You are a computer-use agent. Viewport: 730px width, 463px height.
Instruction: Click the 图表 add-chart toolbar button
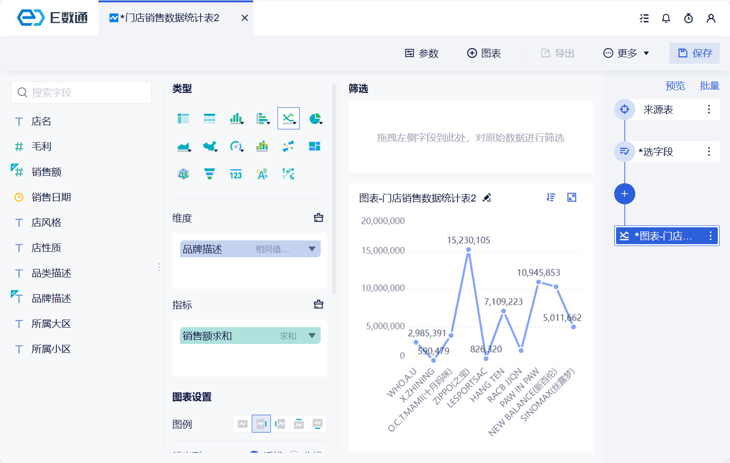click(x=484, y=53)
